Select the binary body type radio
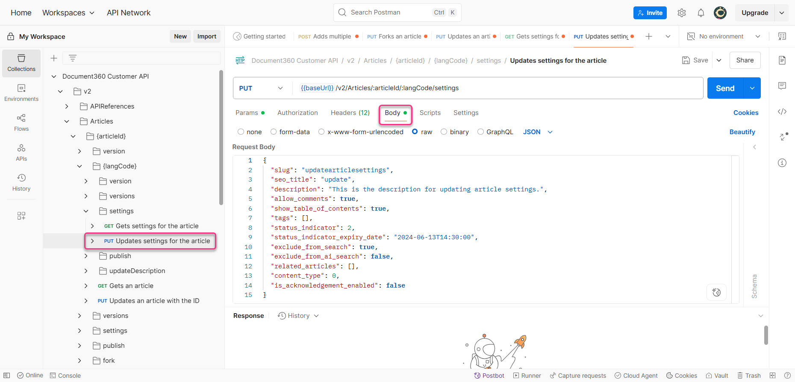The height and width of the screenshot is (382, 795). tap(444, 132)
